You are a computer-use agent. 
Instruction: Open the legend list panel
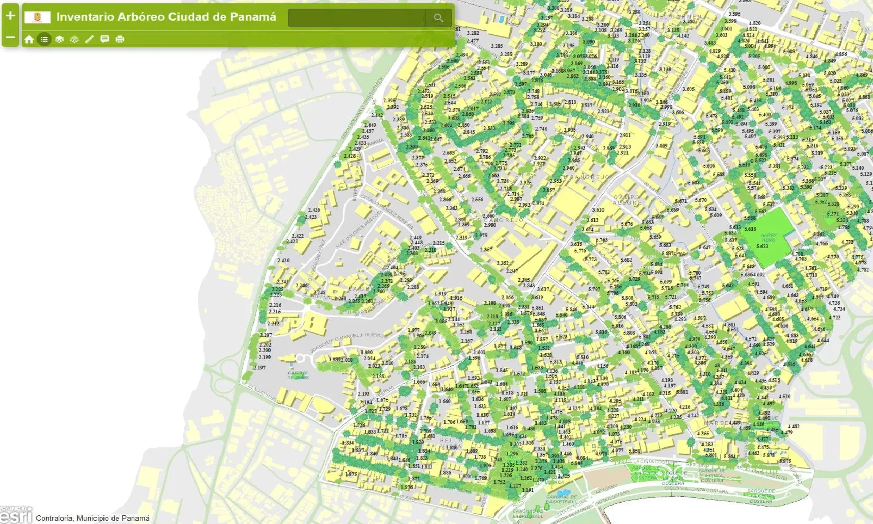click(x=44, y=39)
